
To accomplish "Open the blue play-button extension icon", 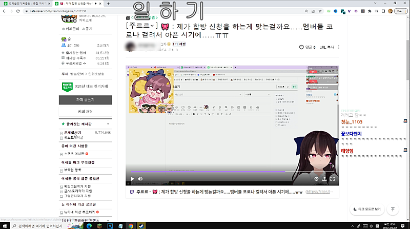I will (x=336, y=11).
